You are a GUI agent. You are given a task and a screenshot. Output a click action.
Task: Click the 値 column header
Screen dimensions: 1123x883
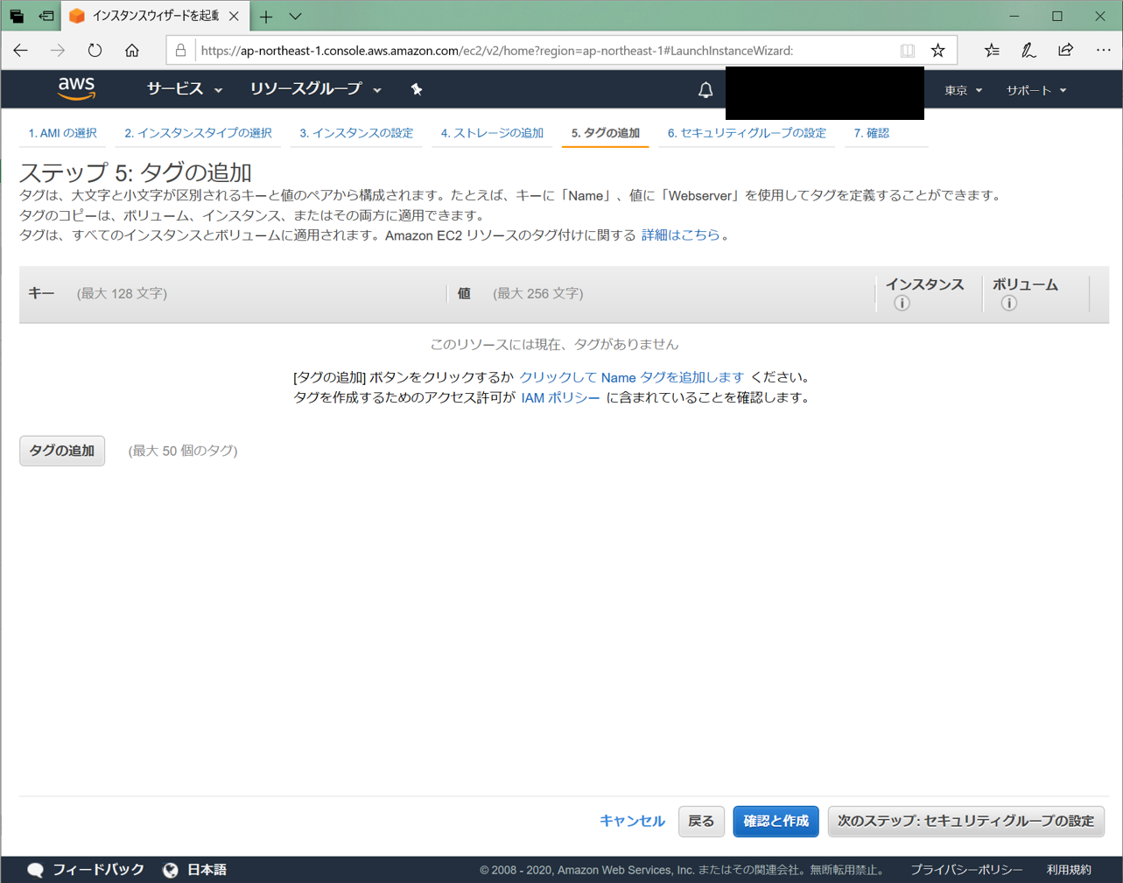(x=464, y=293)
